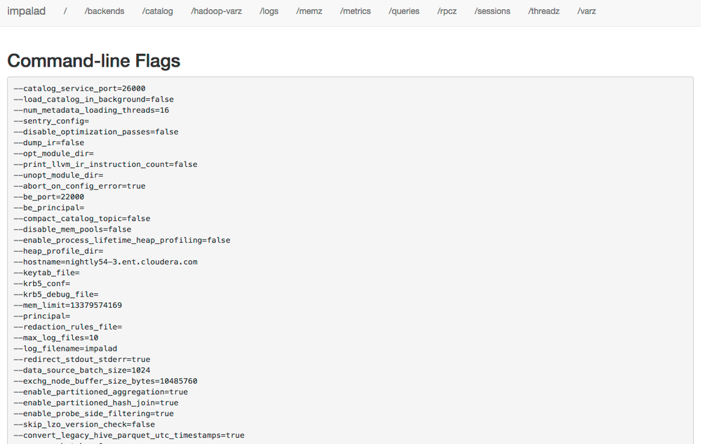View the /logs page
The width and height of the screenshot is (701, 444).
pos(269,11)
